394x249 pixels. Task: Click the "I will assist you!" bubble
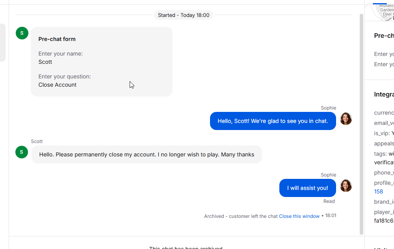tap(308, 188)
